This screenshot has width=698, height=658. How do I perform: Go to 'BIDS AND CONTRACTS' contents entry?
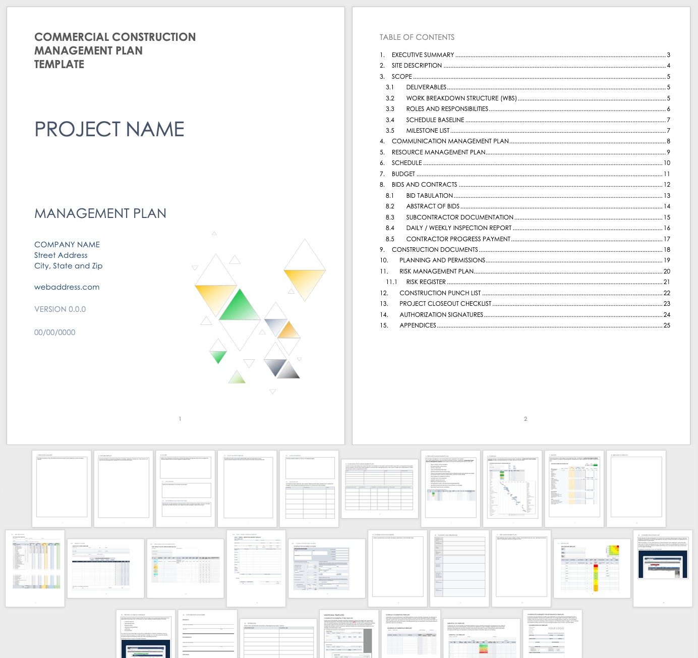point(525,185)
